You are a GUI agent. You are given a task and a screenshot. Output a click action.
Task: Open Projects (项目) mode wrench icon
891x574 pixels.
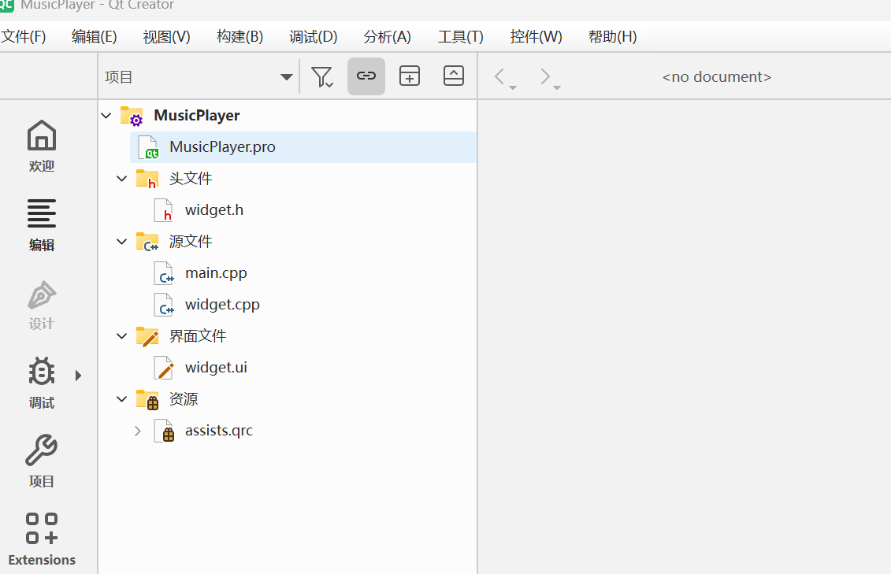[42, 461]
